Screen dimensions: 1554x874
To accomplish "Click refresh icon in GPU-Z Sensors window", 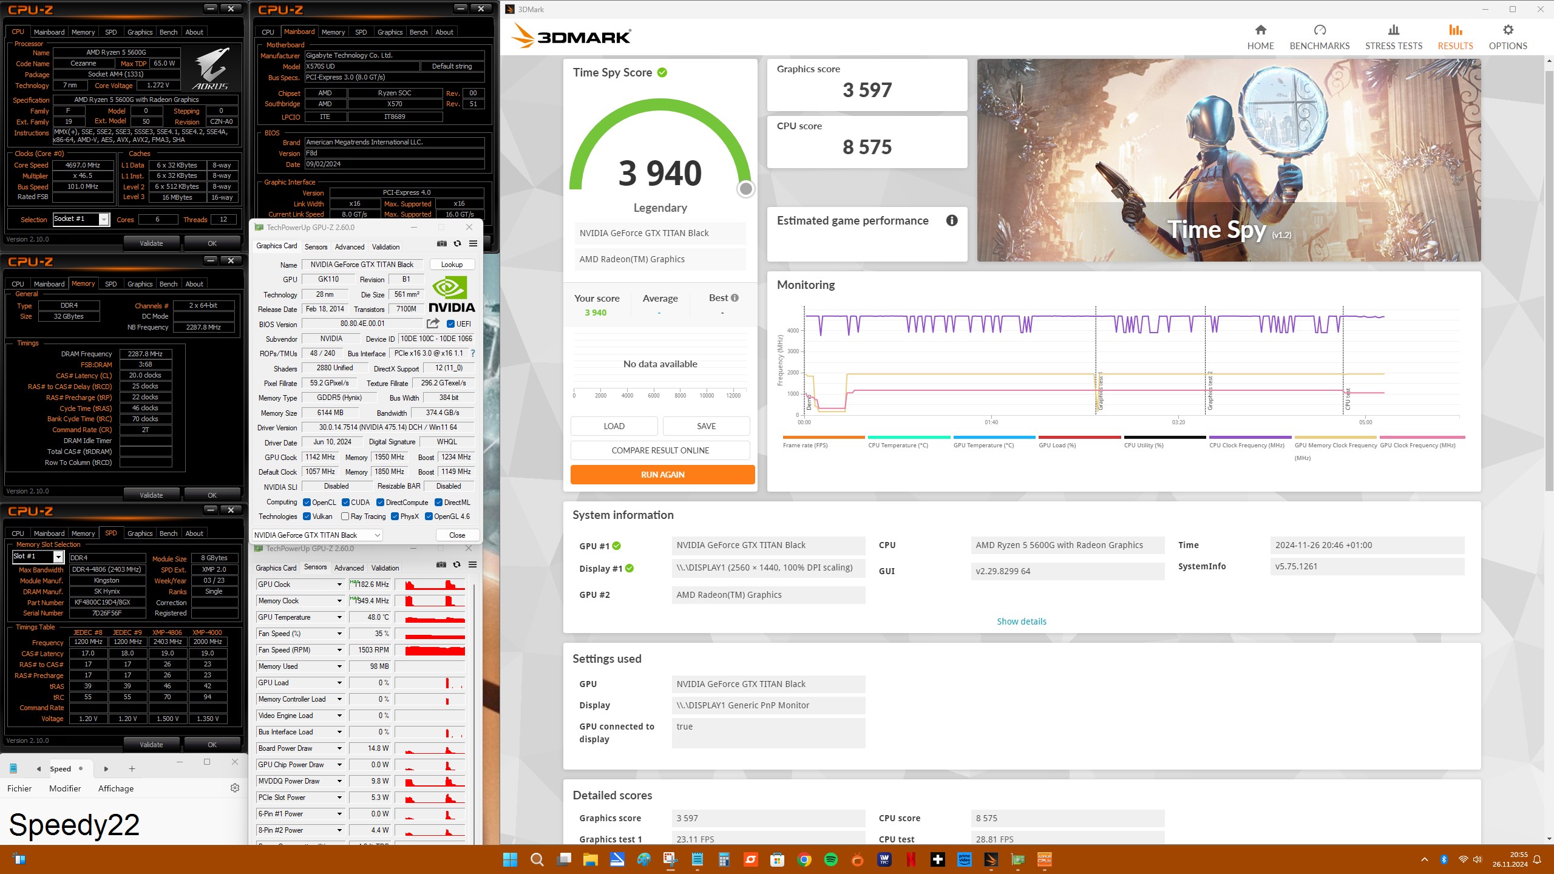I will pos(456,564).
